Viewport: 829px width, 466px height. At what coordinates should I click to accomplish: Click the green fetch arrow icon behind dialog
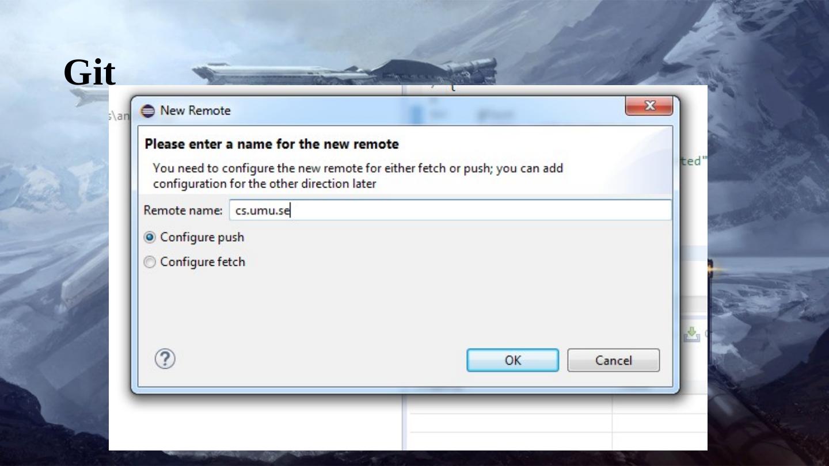click(x=692, y=334)
